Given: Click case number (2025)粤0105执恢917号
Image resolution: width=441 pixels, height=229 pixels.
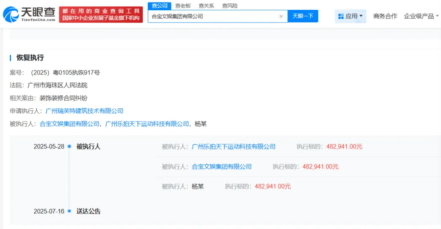Looking at the screenshot, I should [x=65, y=73].
